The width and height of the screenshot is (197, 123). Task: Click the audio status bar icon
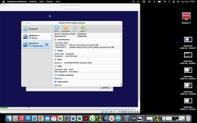108,112
